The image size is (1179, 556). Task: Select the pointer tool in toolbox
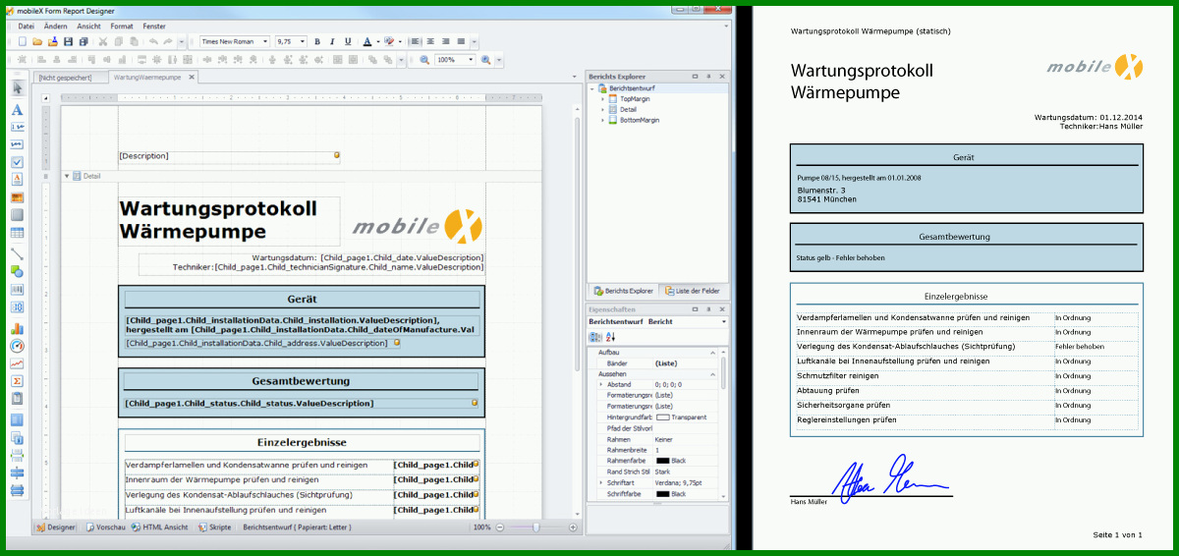tap(17, 88)
